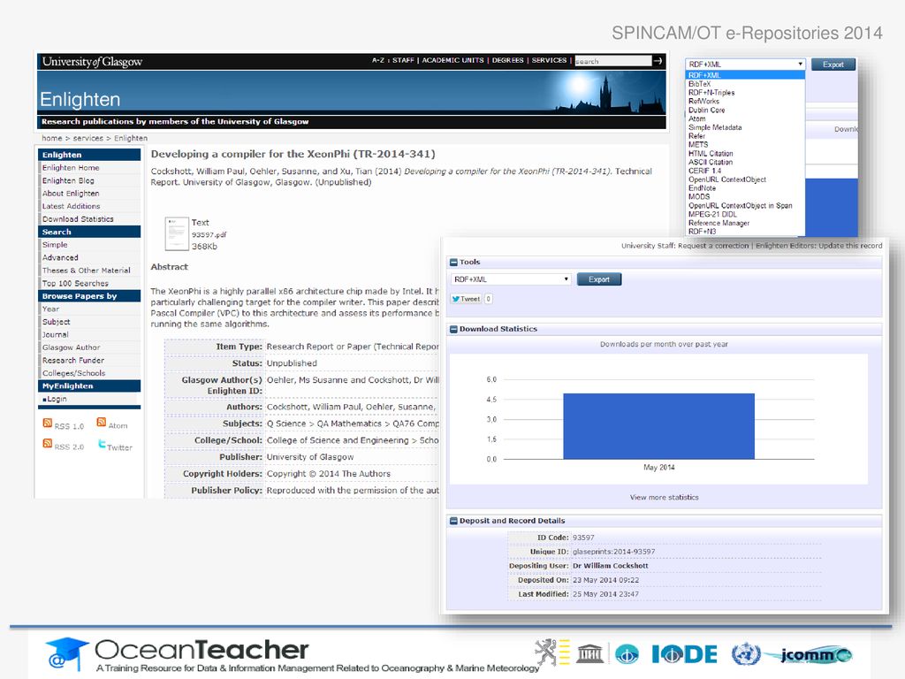Viewport: 905px width, 679px height.
Task: Click the RSS 2.0 feed icon
Action: pos(48,444)
